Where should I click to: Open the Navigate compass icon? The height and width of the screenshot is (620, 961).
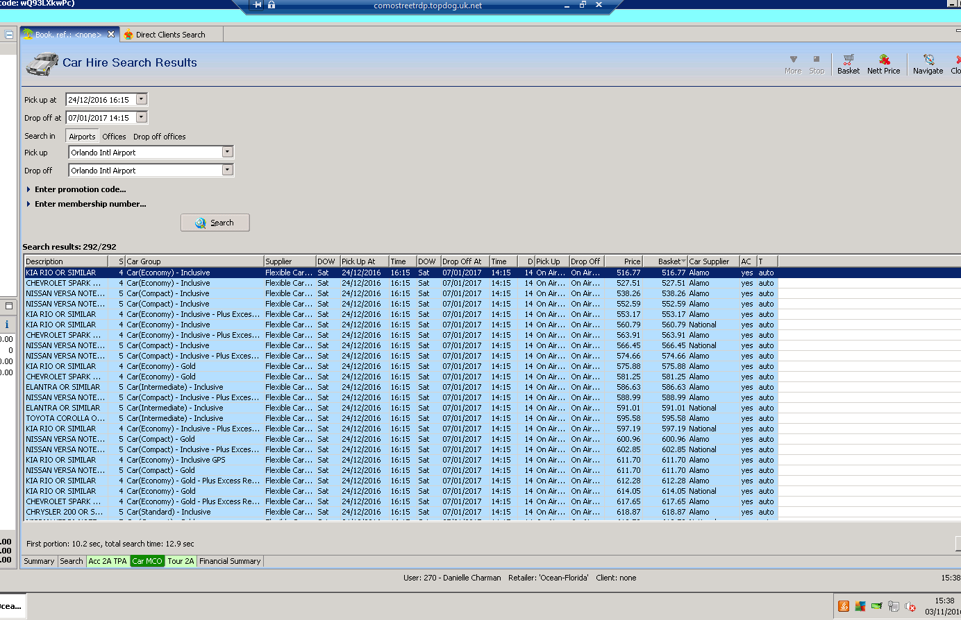[x=928, y=64]
